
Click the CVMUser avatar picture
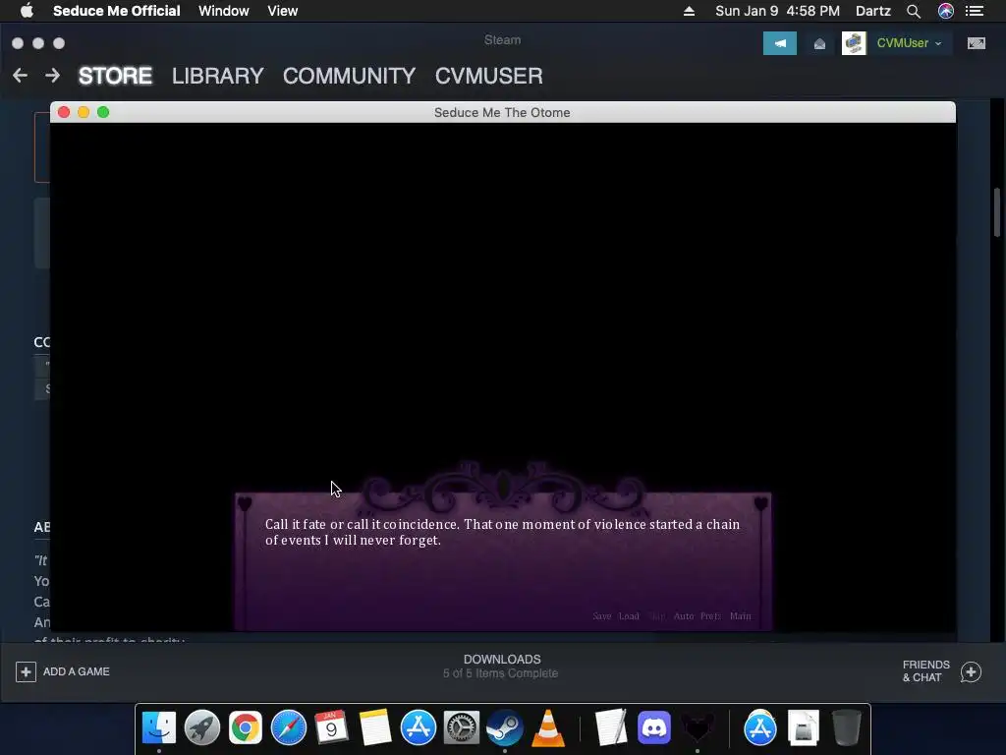(854, 43)
